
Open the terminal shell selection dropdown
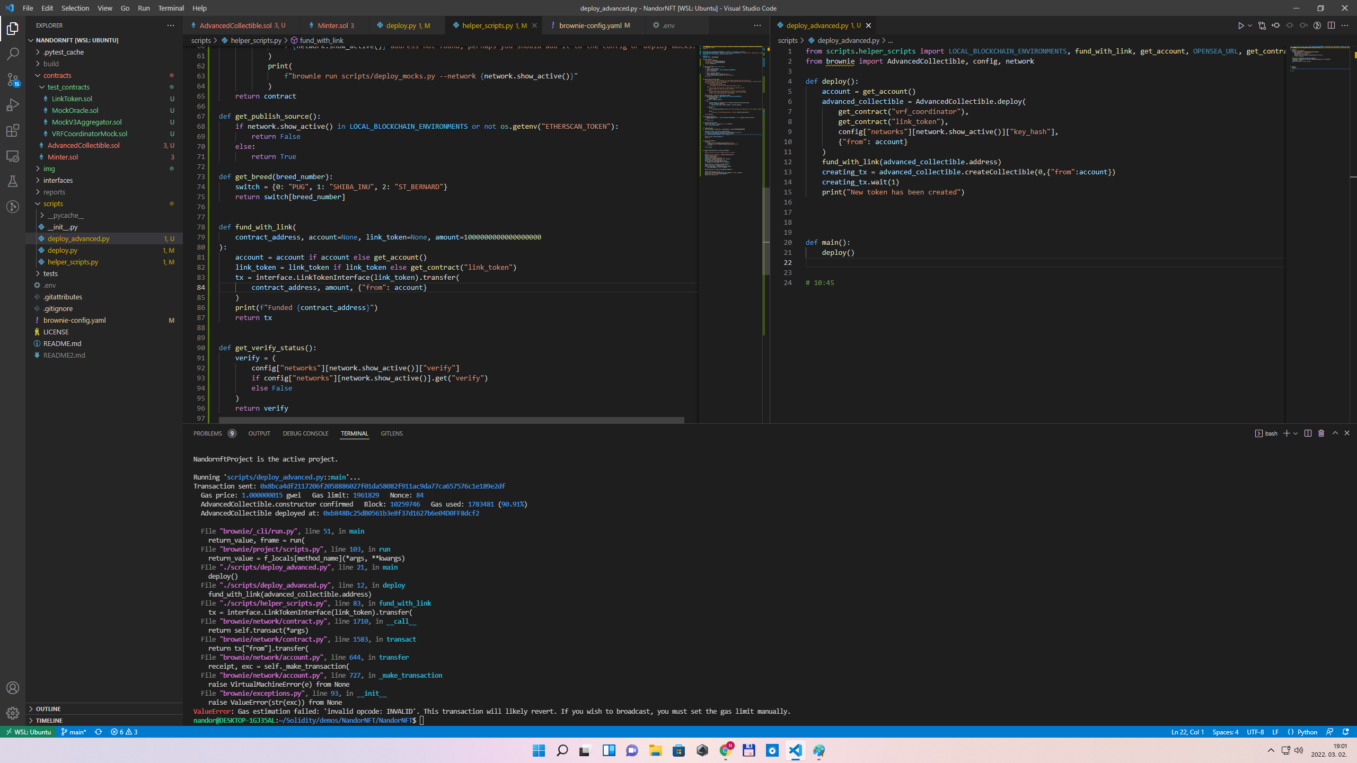tap(1296, 433)
